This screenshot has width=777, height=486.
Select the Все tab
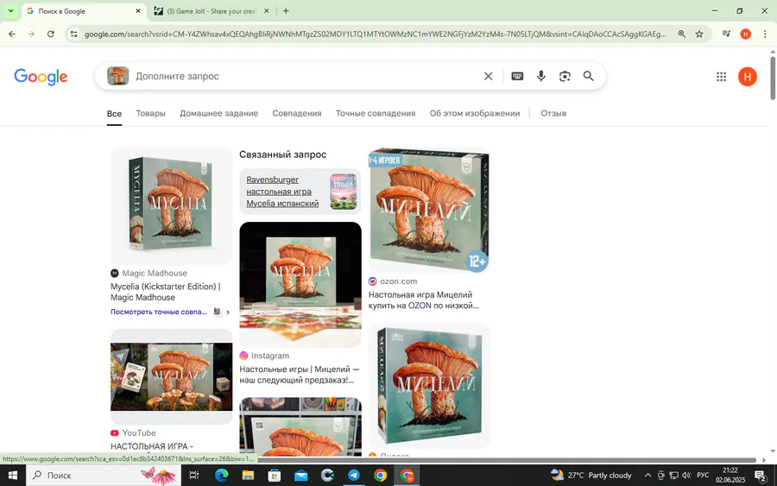click(x=114, y=113)
